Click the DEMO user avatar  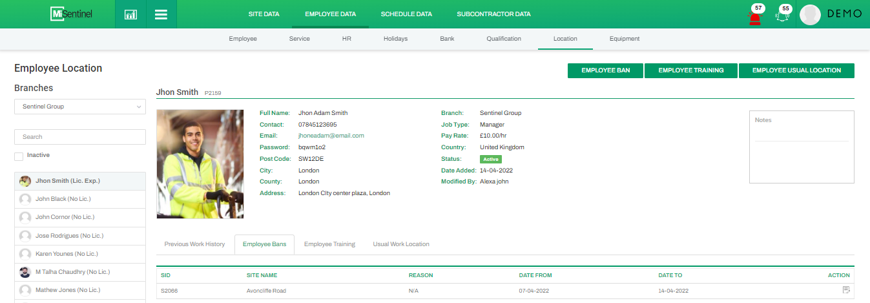click(x=810, y=14)
